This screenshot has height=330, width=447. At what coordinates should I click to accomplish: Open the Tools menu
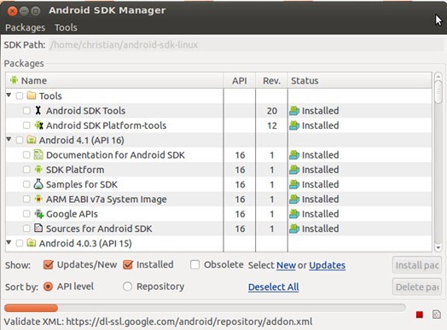point(66,27)
